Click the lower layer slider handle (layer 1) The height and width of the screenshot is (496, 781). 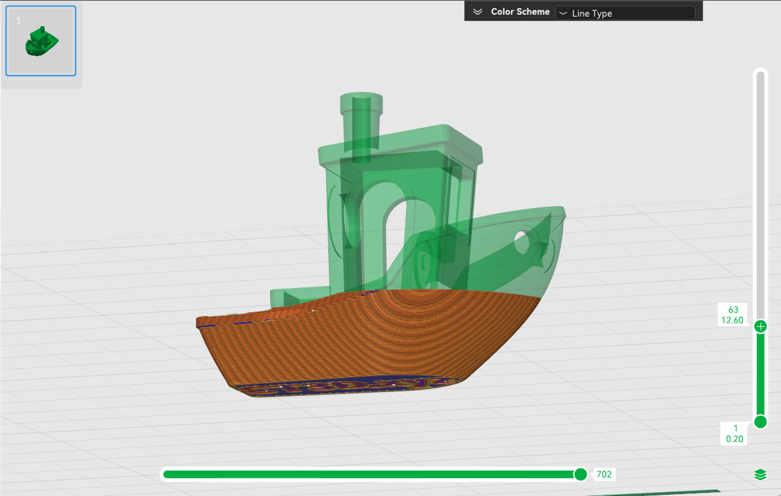pyautogui.click(x=761, y=422)
